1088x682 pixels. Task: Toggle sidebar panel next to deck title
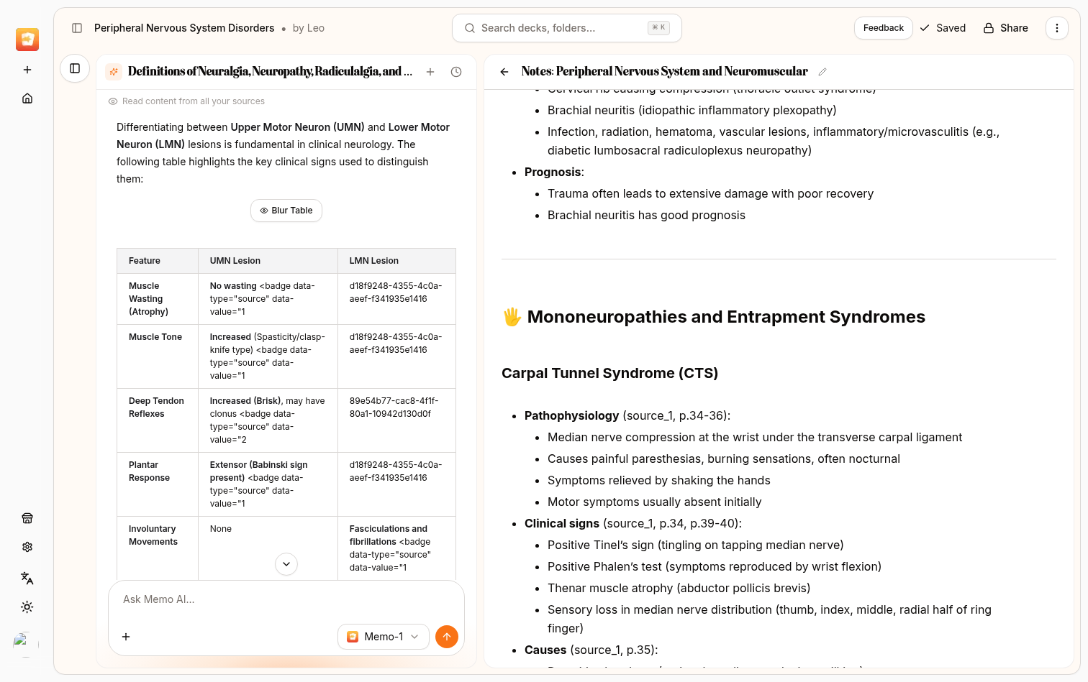77,28
